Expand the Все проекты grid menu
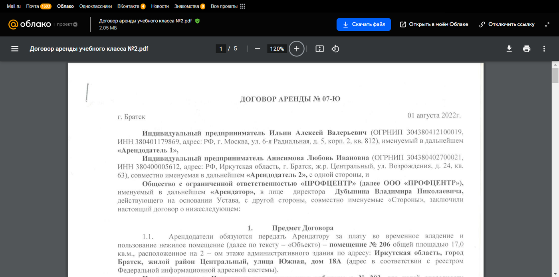 click(242, 6)
